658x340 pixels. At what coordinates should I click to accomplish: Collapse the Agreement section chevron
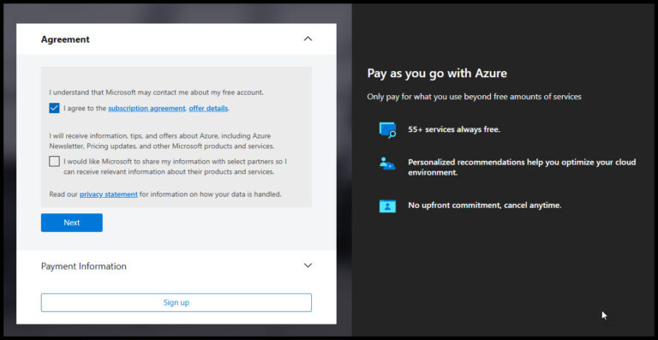click(x=308, y=39)
